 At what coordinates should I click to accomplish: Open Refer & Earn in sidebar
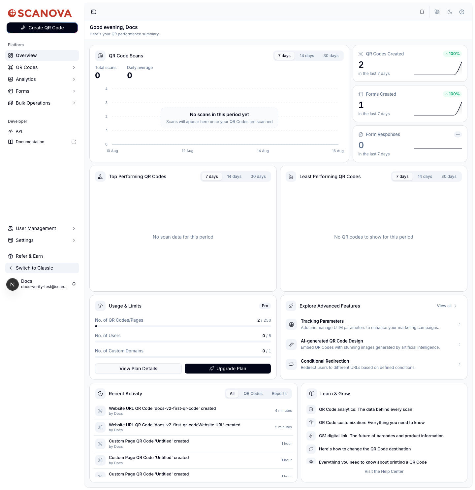click(x=42, y=256)
